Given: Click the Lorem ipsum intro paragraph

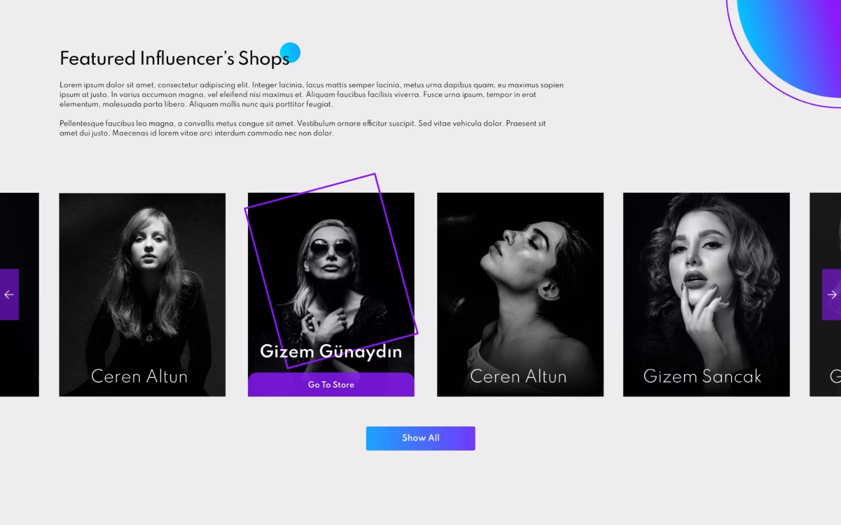Looking at the screenshot, I should click(311, 94).
